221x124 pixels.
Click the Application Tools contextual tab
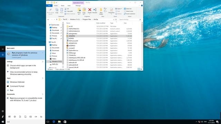pyautogui.click(x=78, y=3)
